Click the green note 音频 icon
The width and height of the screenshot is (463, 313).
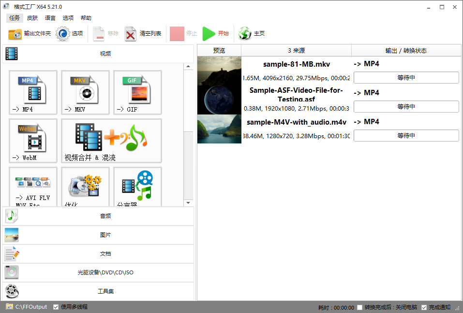coord(12,216)
